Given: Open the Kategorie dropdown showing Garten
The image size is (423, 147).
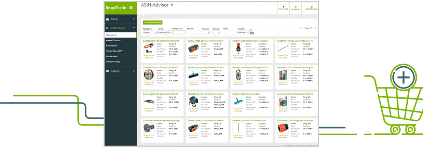Looking at the screenshot, I should click(150, 32).
